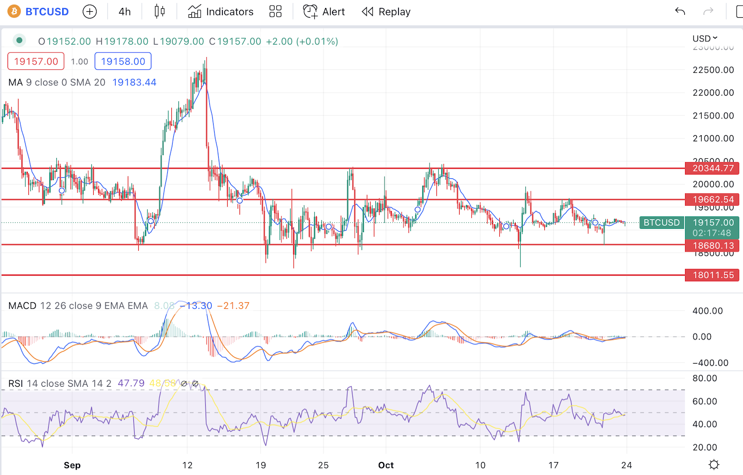Click the Oct label on time axis
Screen dimensions: 743x475
386,465
